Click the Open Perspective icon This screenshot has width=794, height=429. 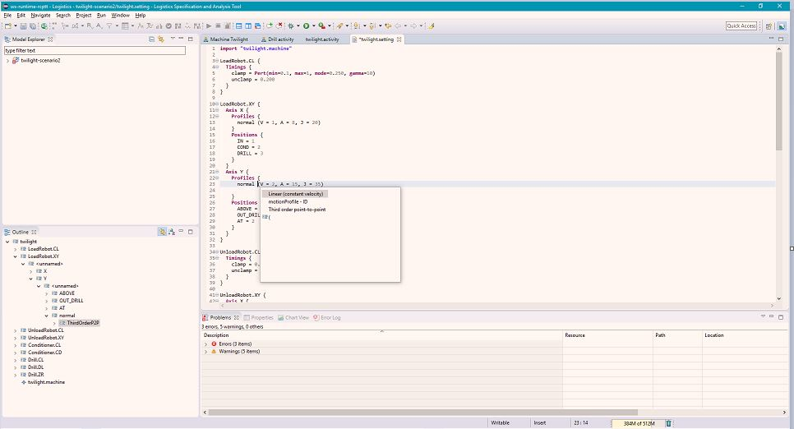[769, 26]
